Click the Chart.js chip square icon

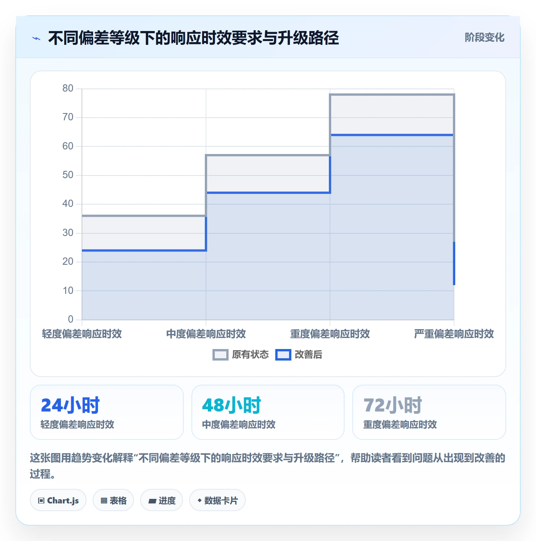tap(41, 501)
